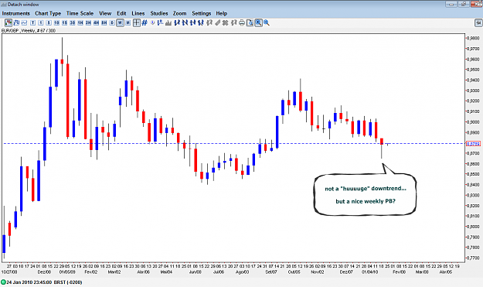Click the red current price label on axis
The width and height of the screenshot is (483, 287).
point(473,144)
